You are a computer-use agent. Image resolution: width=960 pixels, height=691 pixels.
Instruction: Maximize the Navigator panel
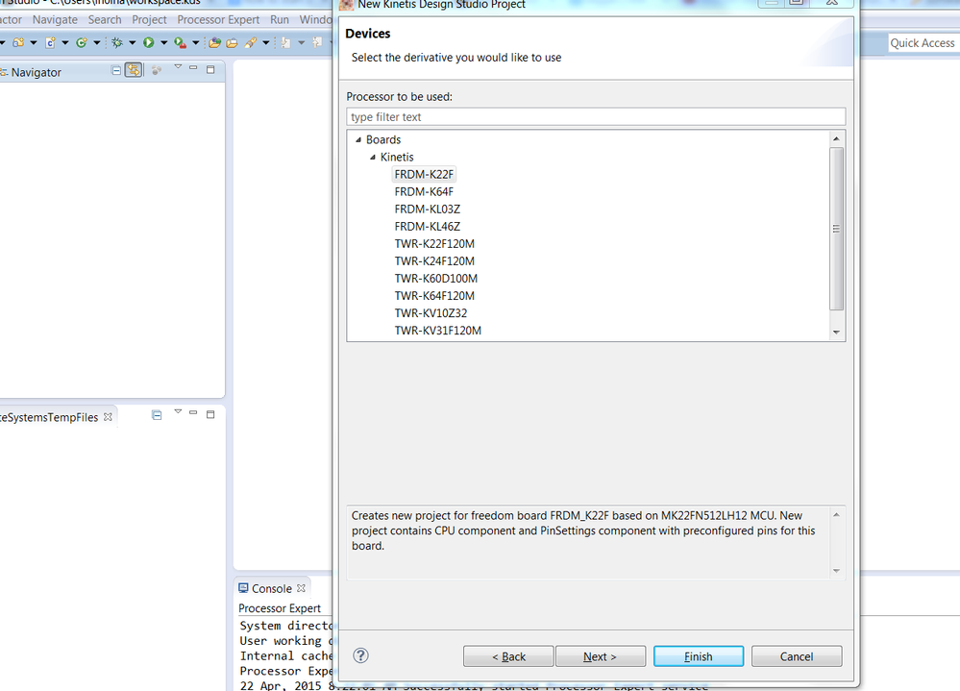pyautogui.click(x=210, y=70)
